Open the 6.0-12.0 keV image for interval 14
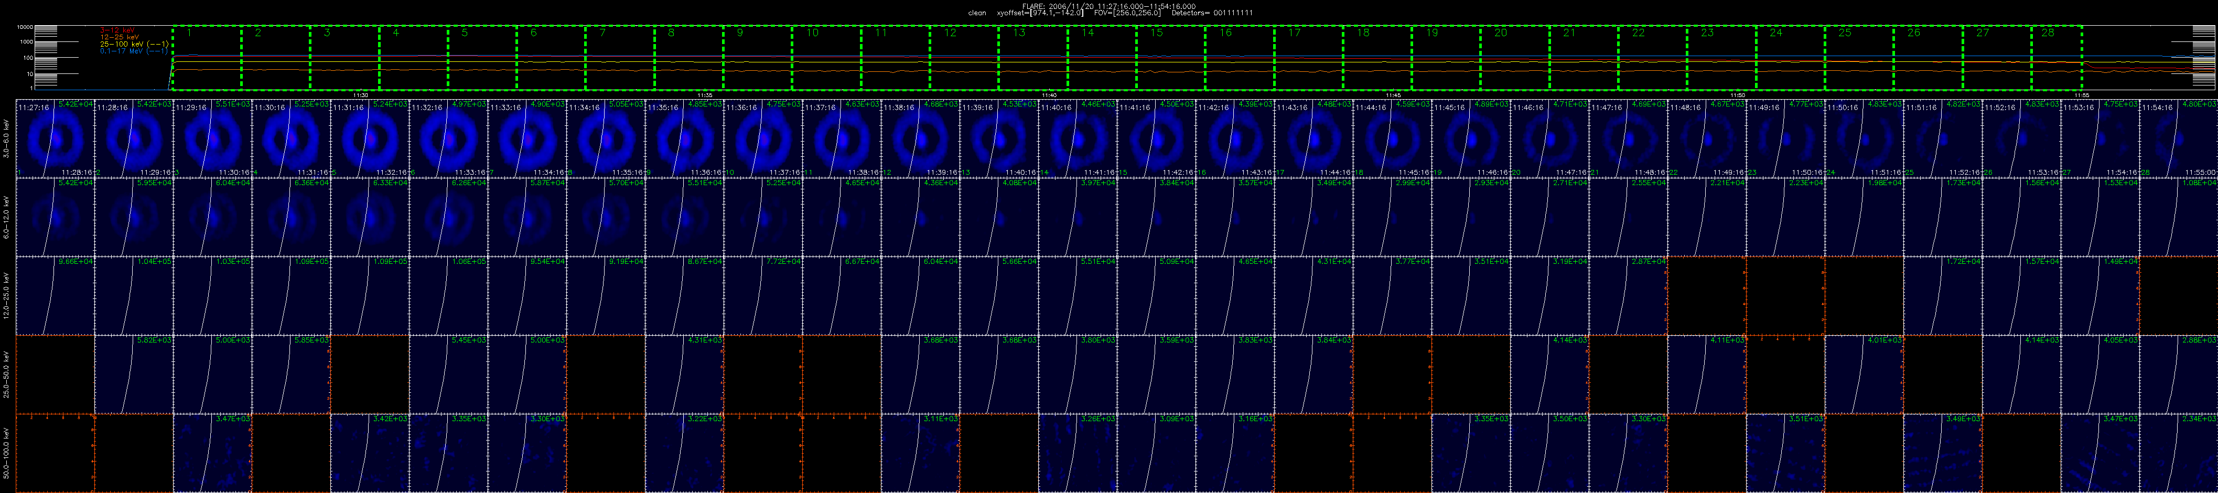 click(1078, 216)
